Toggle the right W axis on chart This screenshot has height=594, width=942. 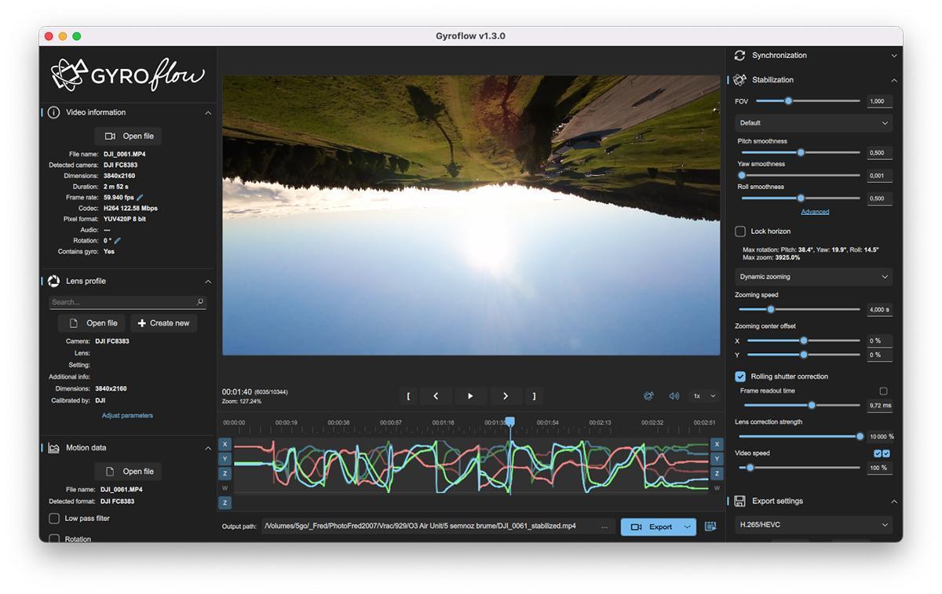[717, 488]
